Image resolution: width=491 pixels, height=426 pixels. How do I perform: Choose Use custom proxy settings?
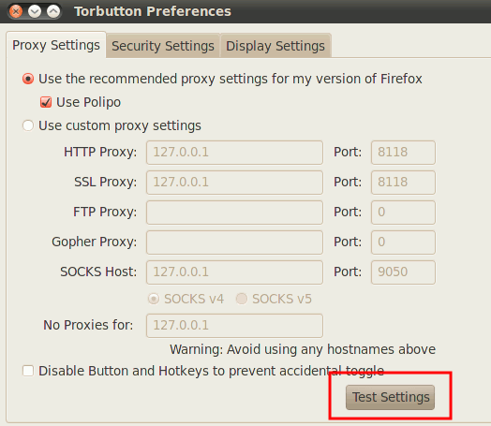coord(28,125)
